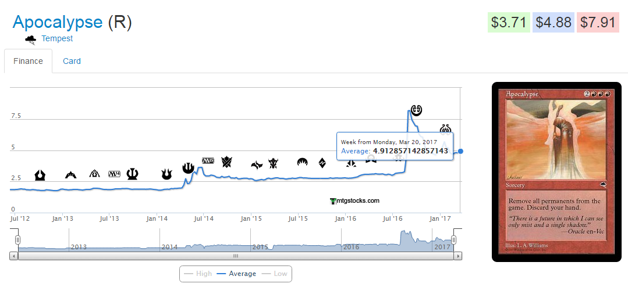
Task: Grab the right navigator range handle
Action: (x=454, y=240)
